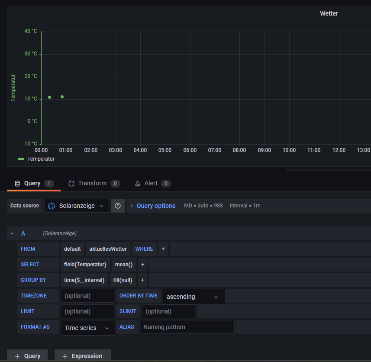Click the add Expression button
The height and width of the screenshot is (362, 371).
pos(82,356)
